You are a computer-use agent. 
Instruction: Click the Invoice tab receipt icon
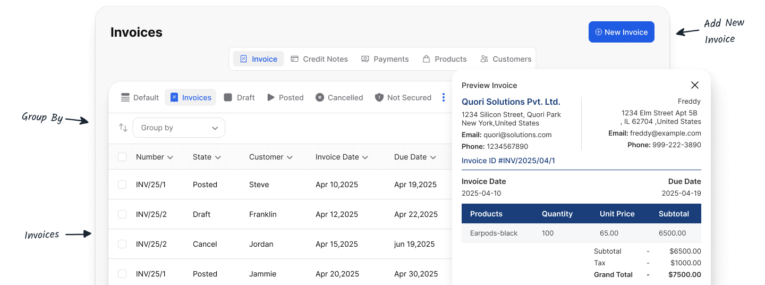tap(243, 59)
